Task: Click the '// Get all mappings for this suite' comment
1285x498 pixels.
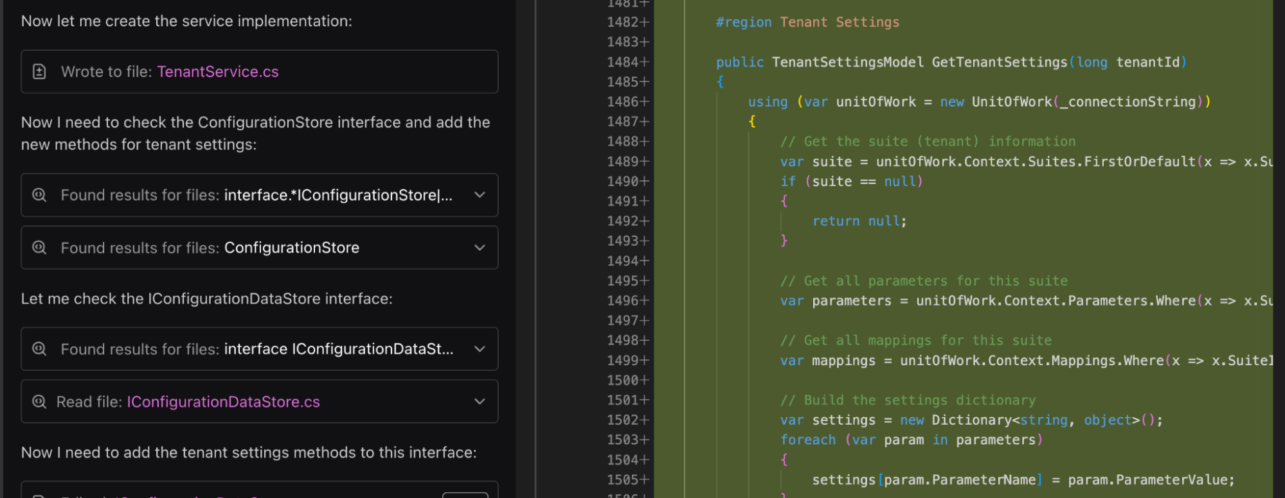Action: (x=916, y=341)
